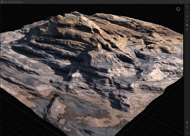Image resolution: width=190 pixels, height=136 pixels.
Task: Maximize the Gaea window
Action: tap(181, 2)
